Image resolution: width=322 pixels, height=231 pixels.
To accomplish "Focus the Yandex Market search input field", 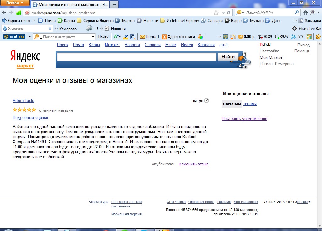I will click(x=136, y=57).
